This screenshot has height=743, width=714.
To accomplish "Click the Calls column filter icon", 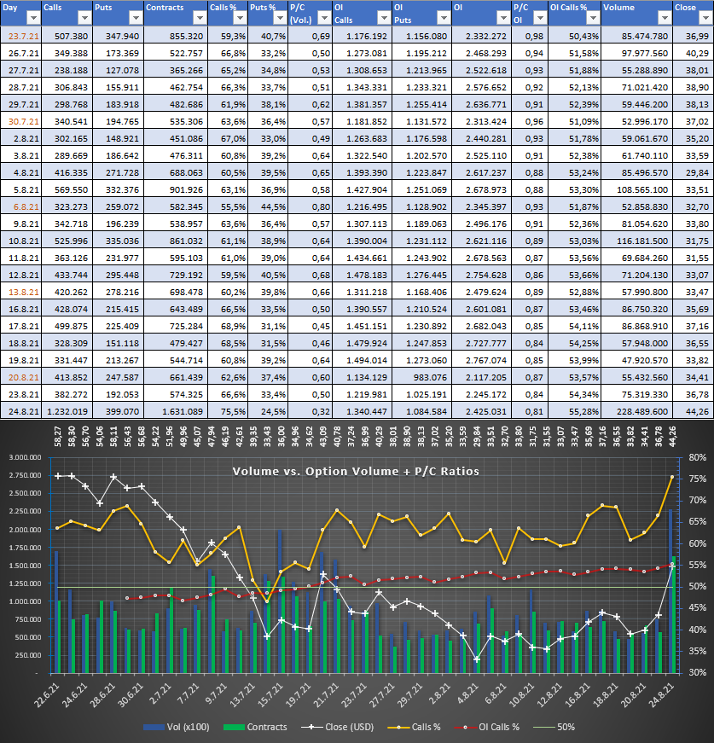I will click(x=84, y=18).
